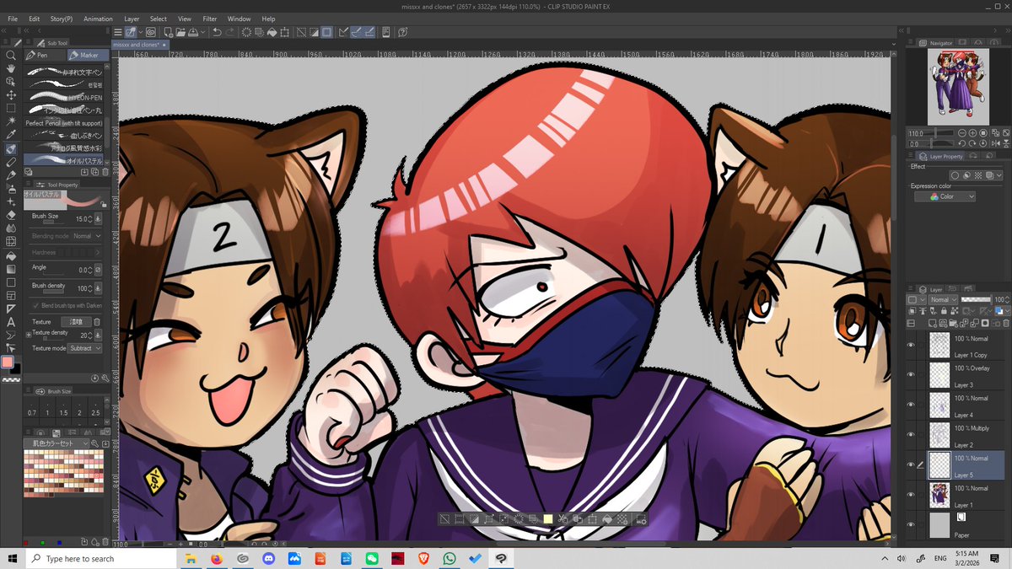
Task: Open the Expression color dropdown
Action: pyautogui.click(x=945, y=196)
